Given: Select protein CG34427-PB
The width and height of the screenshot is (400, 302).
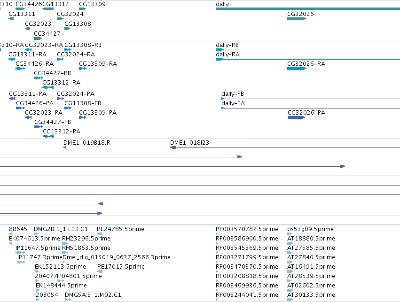Looking at the screenshot, I should point(39,127).
